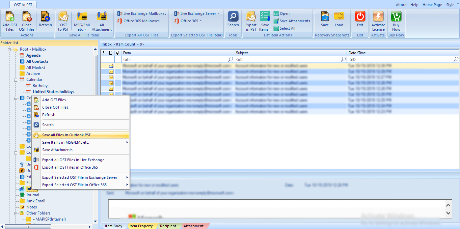Image resolution: width=460 pixels, height=229 pixels.
Task: Sort by the Subject column header
Action: tap(291, 53)
